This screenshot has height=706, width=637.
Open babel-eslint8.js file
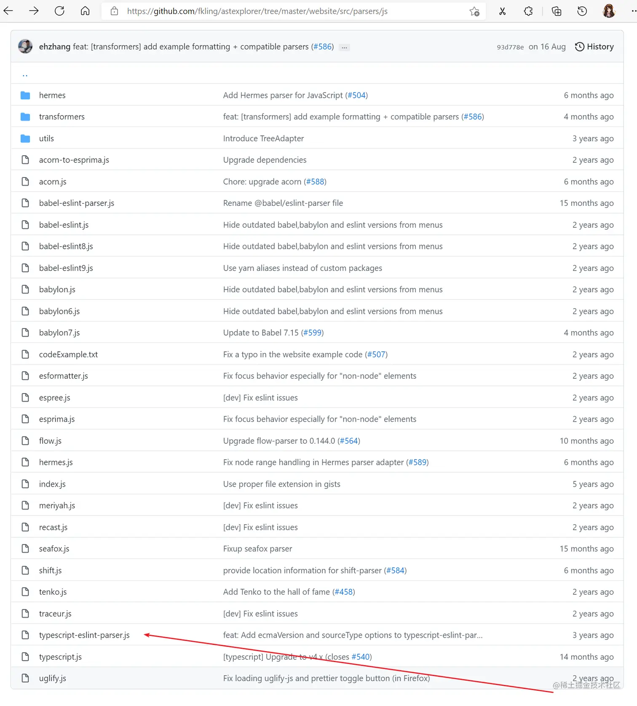click(x=66, y=246)
